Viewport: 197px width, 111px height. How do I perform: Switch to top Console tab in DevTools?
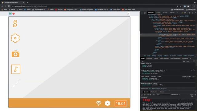tap(158, 13)
